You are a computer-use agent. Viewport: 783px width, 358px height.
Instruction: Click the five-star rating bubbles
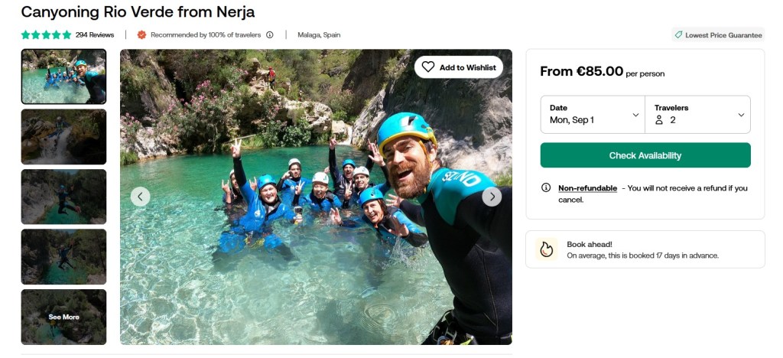pos(46,34)
